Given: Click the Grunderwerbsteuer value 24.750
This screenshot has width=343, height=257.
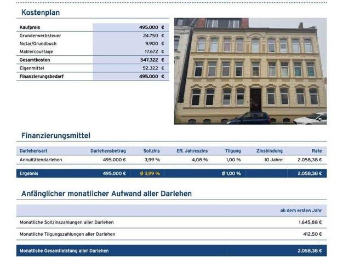Looking at the screenshot, I should coord(150,35).
